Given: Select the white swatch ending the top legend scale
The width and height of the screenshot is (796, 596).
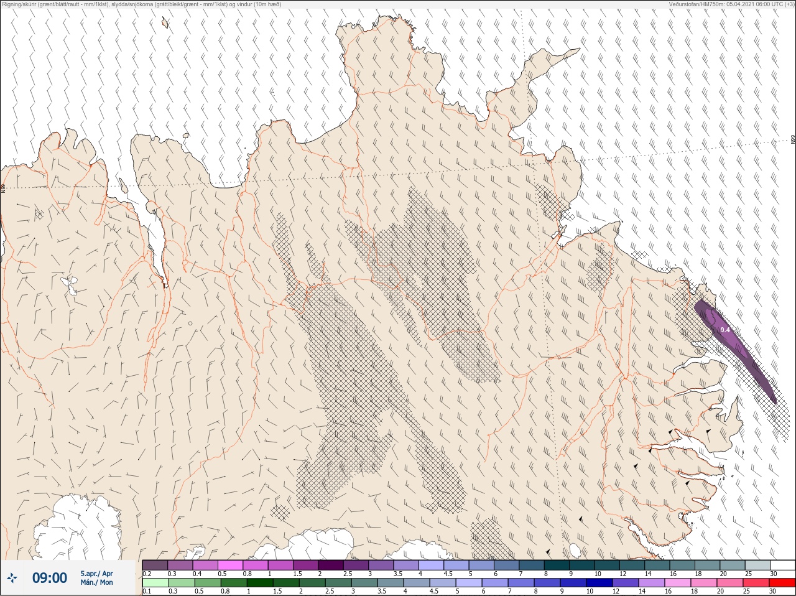Looking at the screenshot, I should 782,565.
